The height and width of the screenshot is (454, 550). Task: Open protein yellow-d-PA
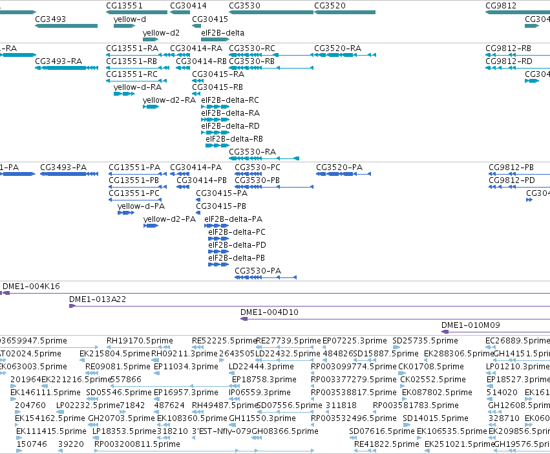141,206
